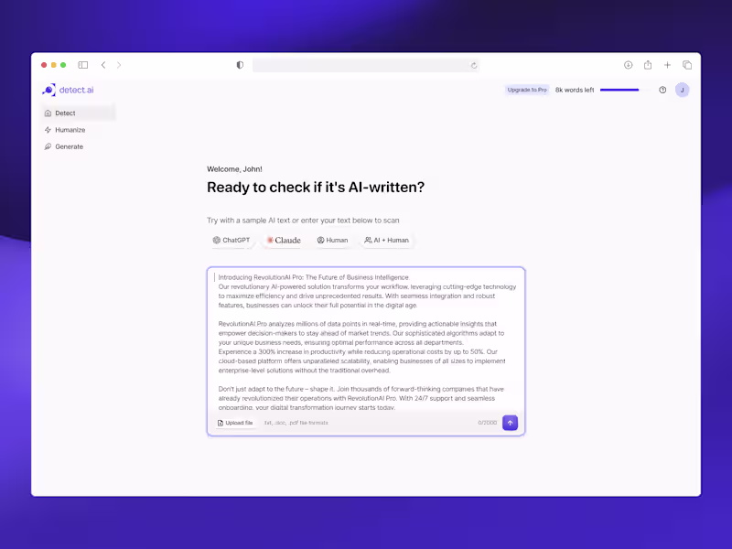Click the 8k words left text
The image size is (732, 549).
click(x=575, y=90)
